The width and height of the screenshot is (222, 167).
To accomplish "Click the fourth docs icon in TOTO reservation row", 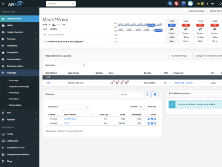I will point(126,83).
